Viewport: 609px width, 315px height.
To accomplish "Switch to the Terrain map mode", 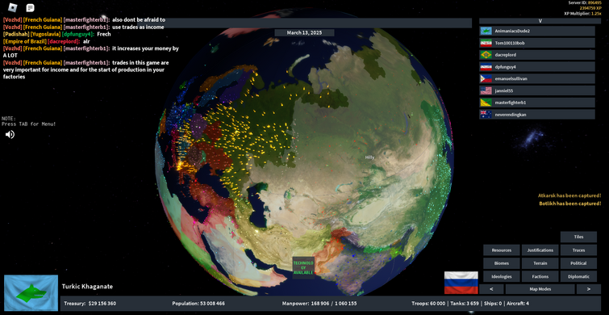I will pos(540,263).
